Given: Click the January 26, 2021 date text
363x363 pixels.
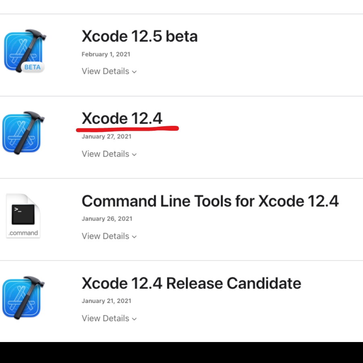Looking at the screenshot, I should point(107,219).
